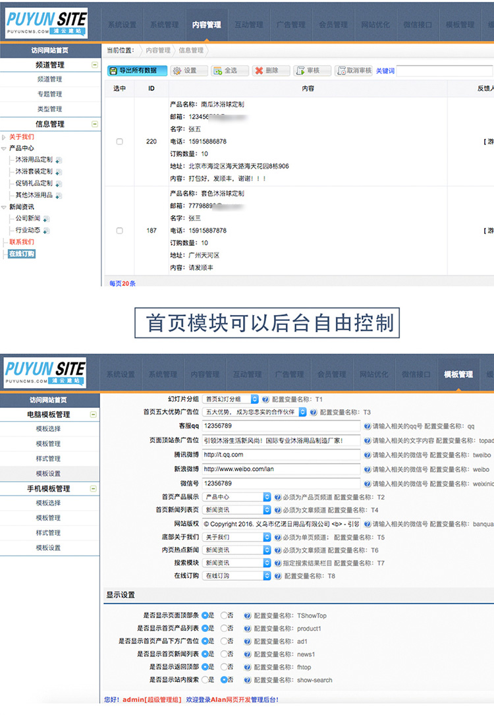Open the 首页产品展示 dropdown
This screenshot has height=715, width=494.
pos(236,497)
